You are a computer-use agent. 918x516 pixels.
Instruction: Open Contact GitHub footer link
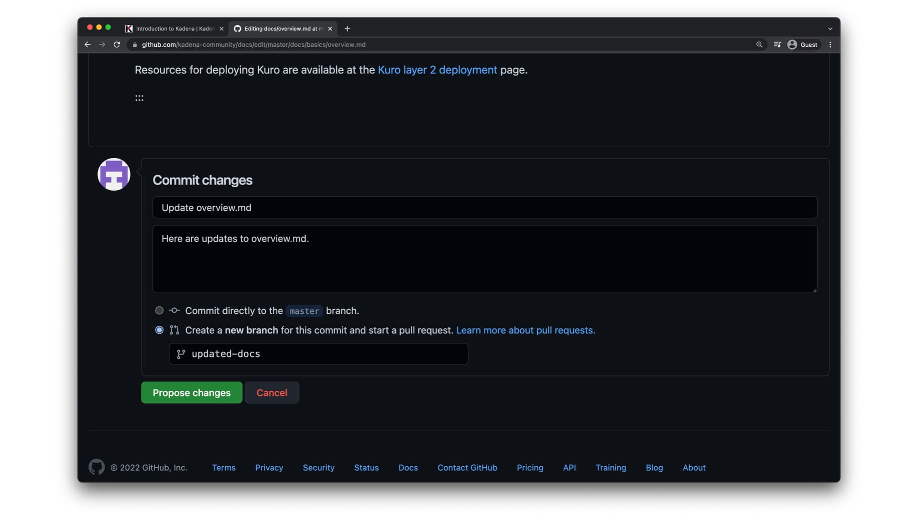(x=467, y=468)
